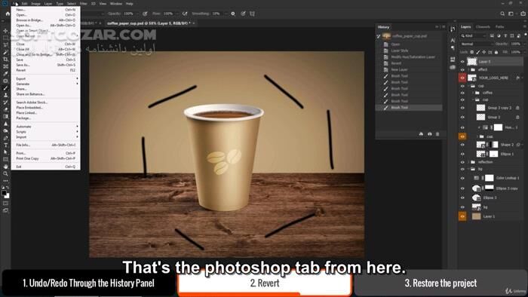Click the Share icon at top right
528x297 pixels.
pyautogui.click(x=523, y=14)
